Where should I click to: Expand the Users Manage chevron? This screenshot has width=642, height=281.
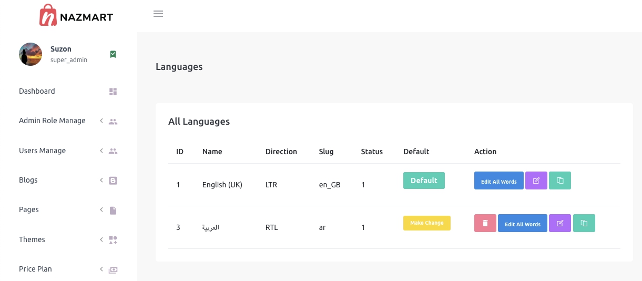(101, 151)
